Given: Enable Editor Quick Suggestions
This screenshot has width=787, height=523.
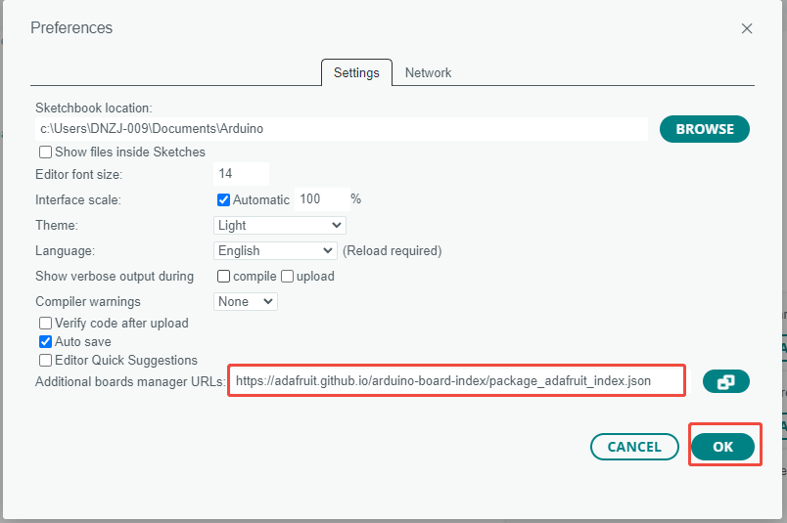Looking at the screenshot, I should pyautogui.click(x=46, y=360).
